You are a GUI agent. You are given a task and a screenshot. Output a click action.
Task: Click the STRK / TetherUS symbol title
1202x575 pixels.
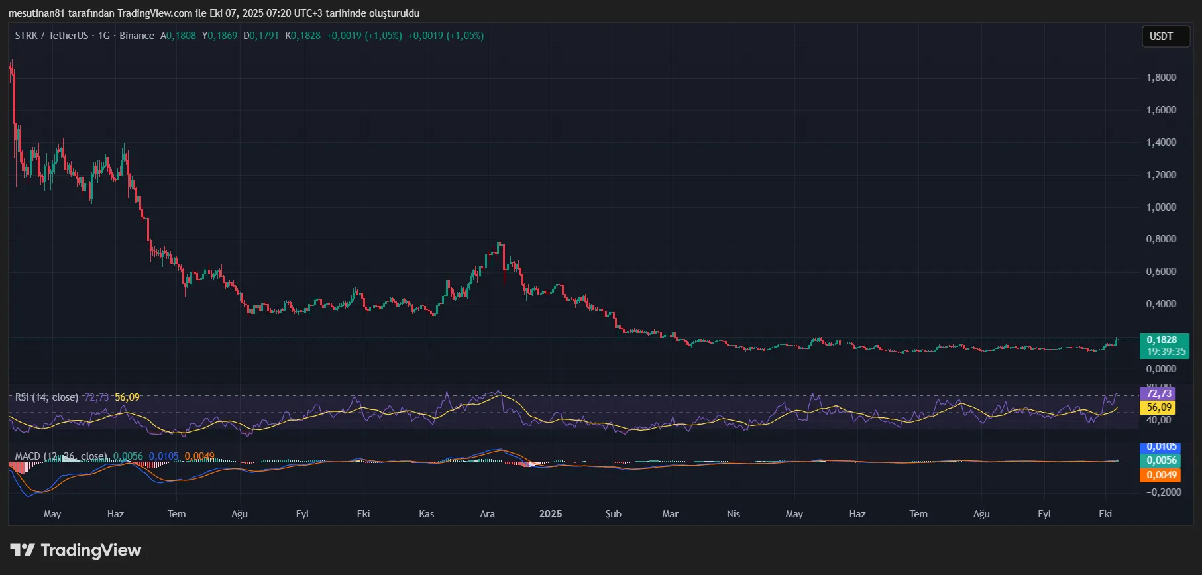pos(51,36)
